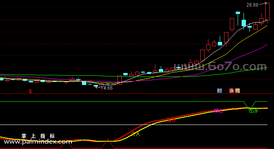The height and width of the screenshot is (149, 274).
Task: Select the 加持 hold signal label
Action: [x=171, y=120]
